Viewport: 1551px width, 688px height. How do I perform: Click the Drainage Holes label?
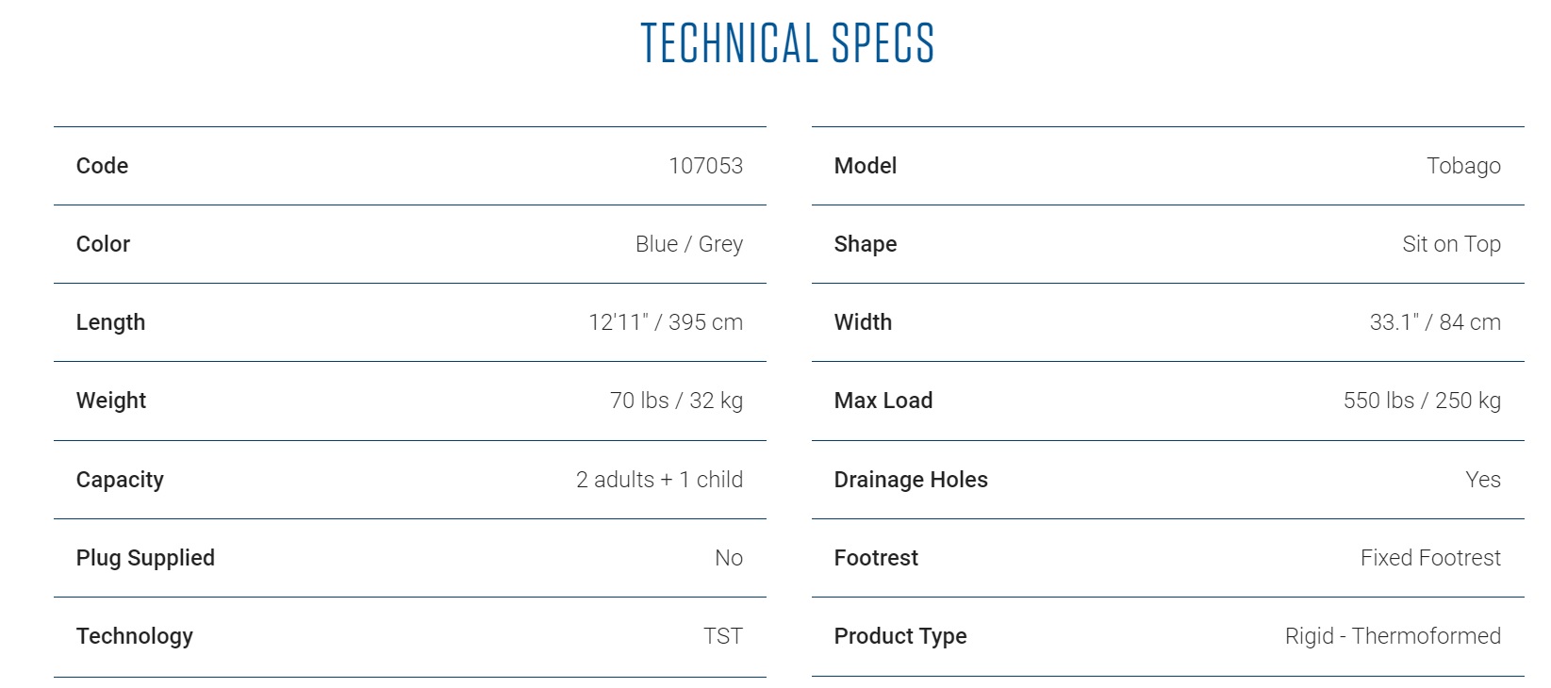tap(911, 480)
